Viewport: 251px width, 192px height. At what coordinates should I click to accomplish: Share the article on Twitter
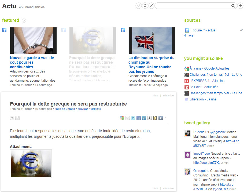[x=133, y=118]
